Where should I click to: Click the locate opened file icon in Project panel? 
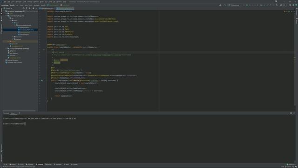23,8
